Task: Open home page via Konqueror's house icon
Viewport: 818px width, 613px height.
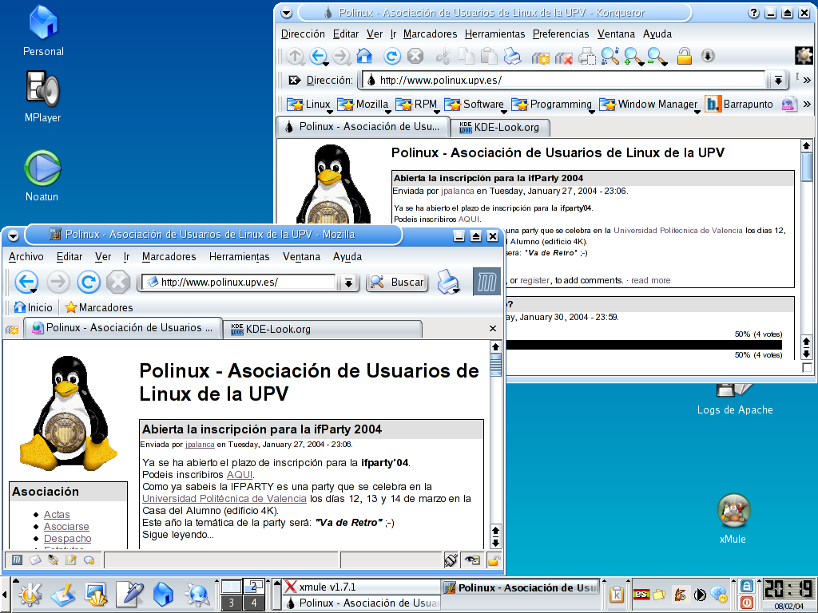Action: pyautogui.click(x=364, y=56)
